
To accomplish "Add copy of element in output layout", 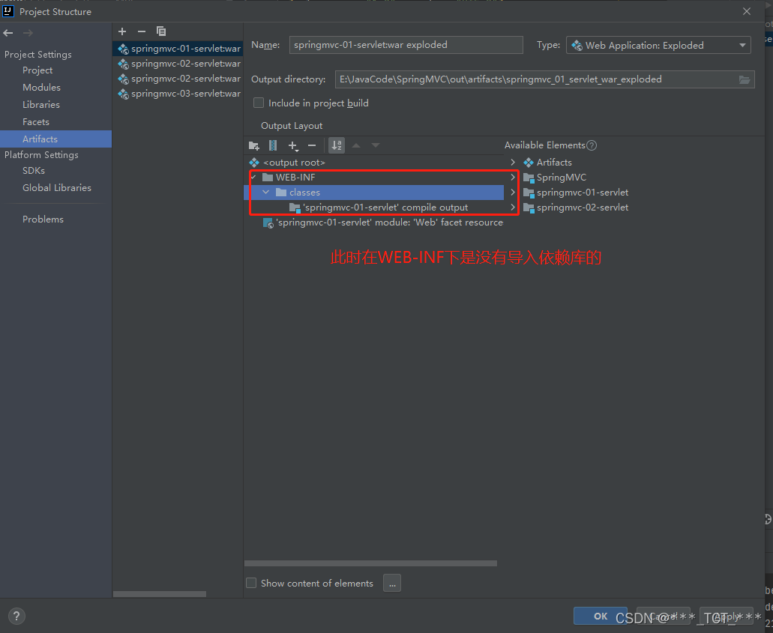I will [x=293, y=145].
